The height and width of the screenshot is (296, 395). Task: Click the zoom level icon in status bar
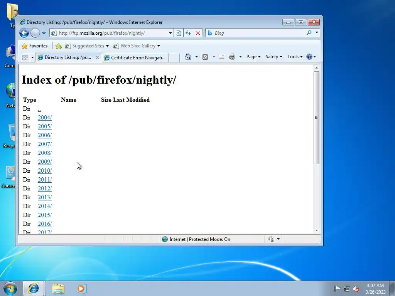click(271, 239)
